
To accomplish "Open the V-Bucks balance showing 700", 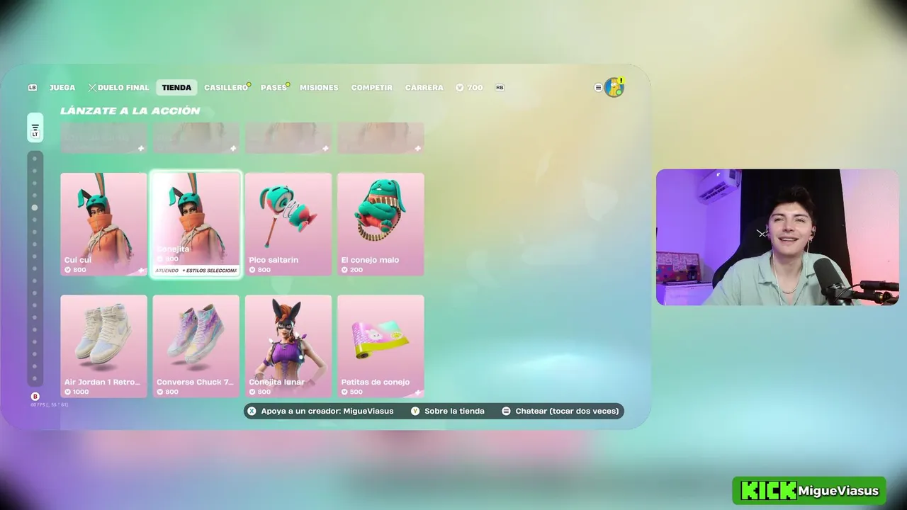I will [469, 88].
